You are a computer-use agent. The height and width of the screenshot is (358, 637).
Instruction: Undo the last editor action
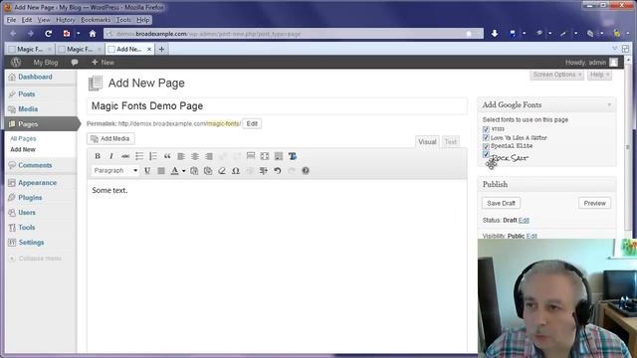click(278, 171)
